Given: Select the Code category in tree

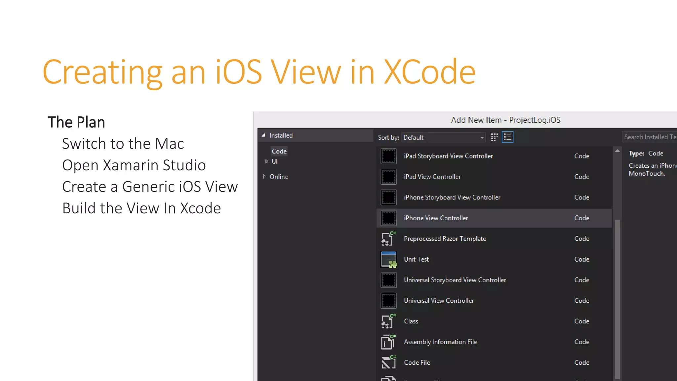Looking at the screenshot, I should [x=279, y=151].
